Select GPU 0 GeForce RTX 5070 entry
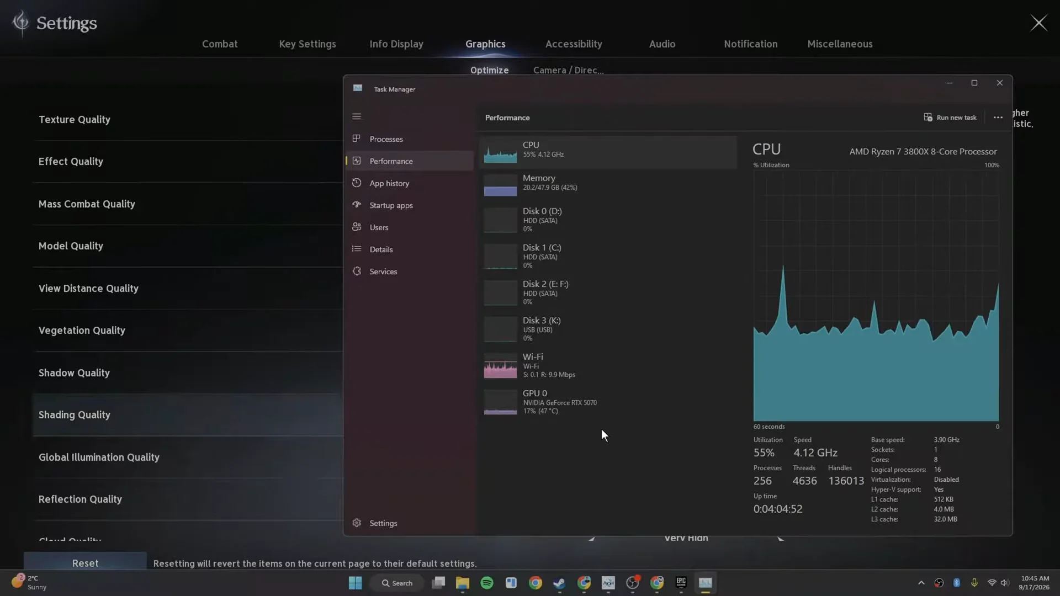1060x596 pixels. tap(608, 402)
